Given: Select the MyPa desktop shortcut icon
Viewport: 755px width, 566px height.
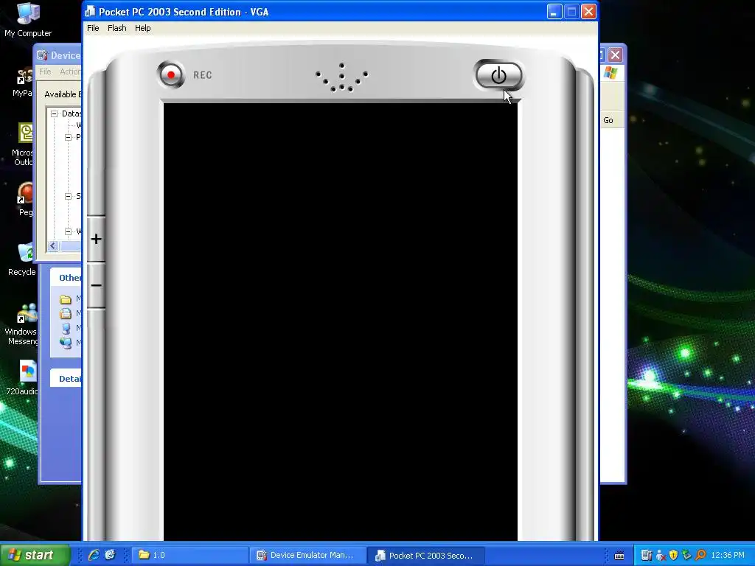Looking at the screenshot, I should [x=23, y=83].
